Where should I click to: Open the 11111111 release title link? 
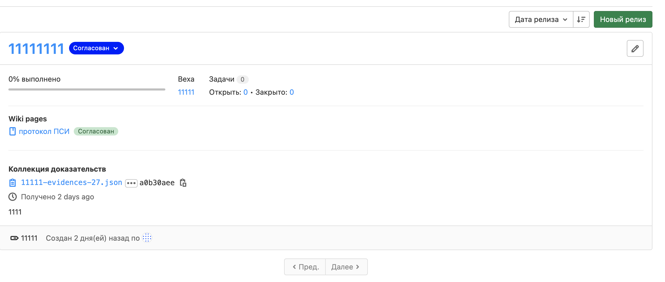(36, 49)
